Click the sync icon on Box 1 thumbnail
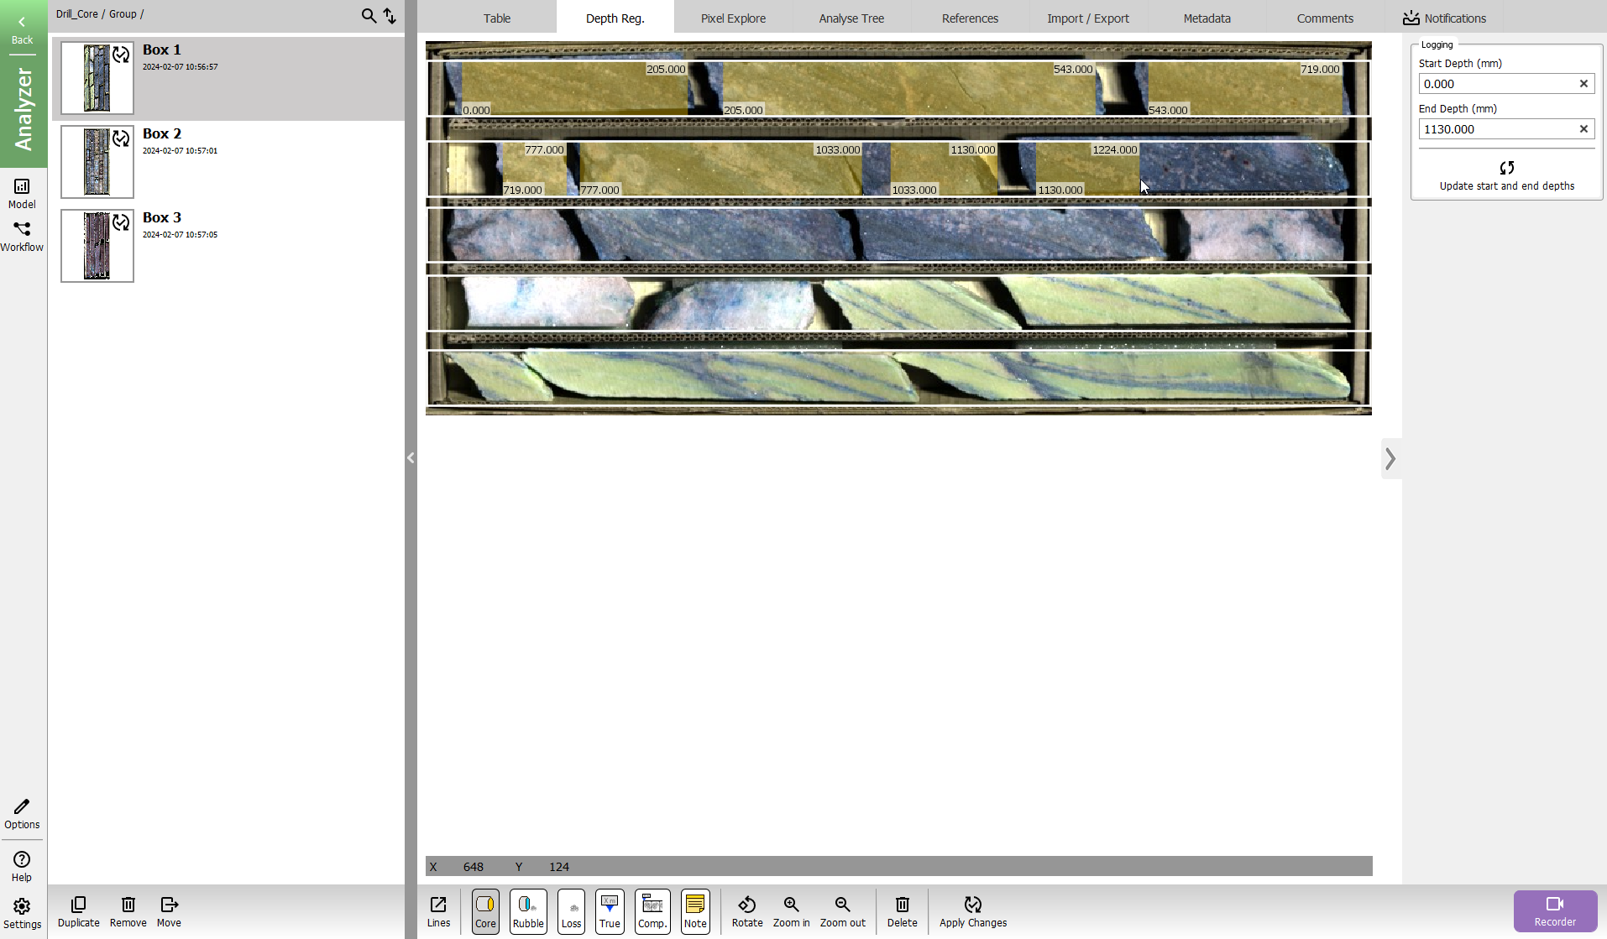 [x=122, y=54]
